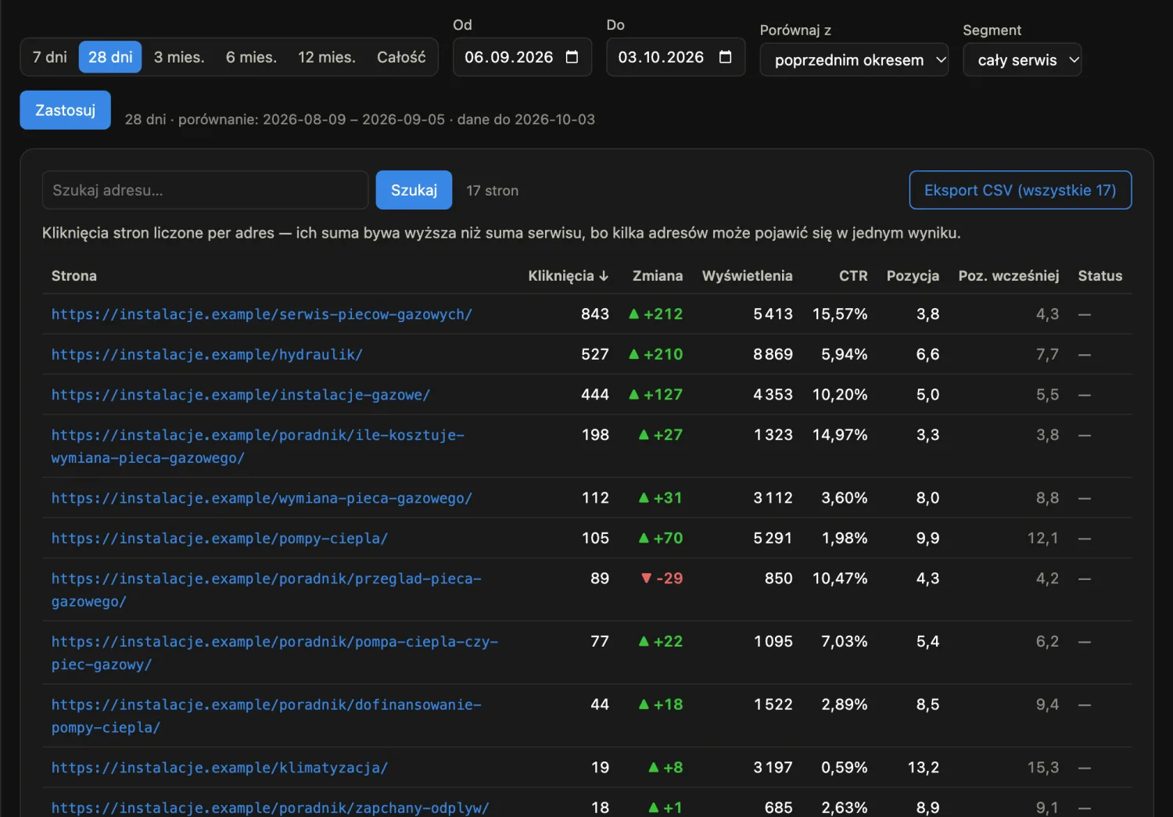Click the Od date value 06.09.2026

tap(508, 57)
